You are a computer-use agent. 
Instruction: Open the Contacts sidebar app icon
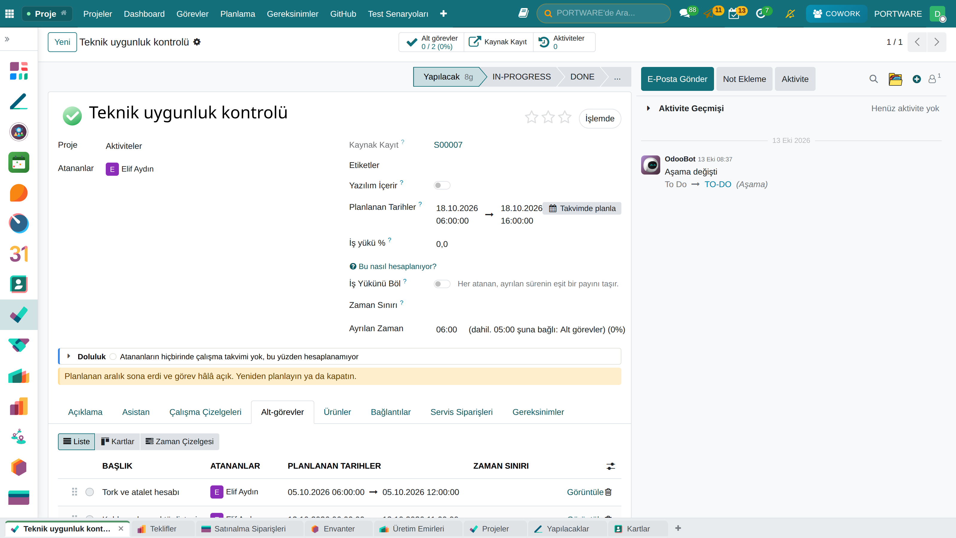point(19,285)
